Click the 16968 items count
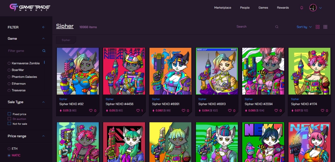The height and width of the screenshot is (162, 335). point(88,27)
